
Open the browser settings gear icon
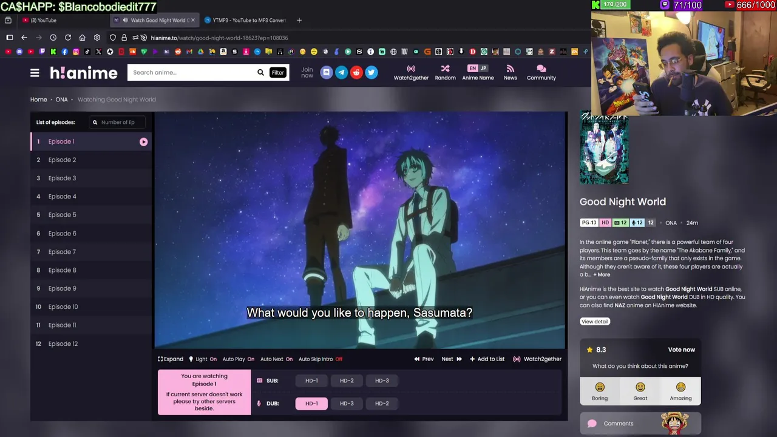pyautogui.click(x=97, y=38)
